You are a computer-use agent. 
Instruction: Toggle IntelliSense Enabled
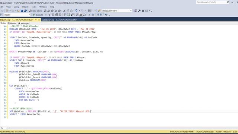(x=60, y=15)
